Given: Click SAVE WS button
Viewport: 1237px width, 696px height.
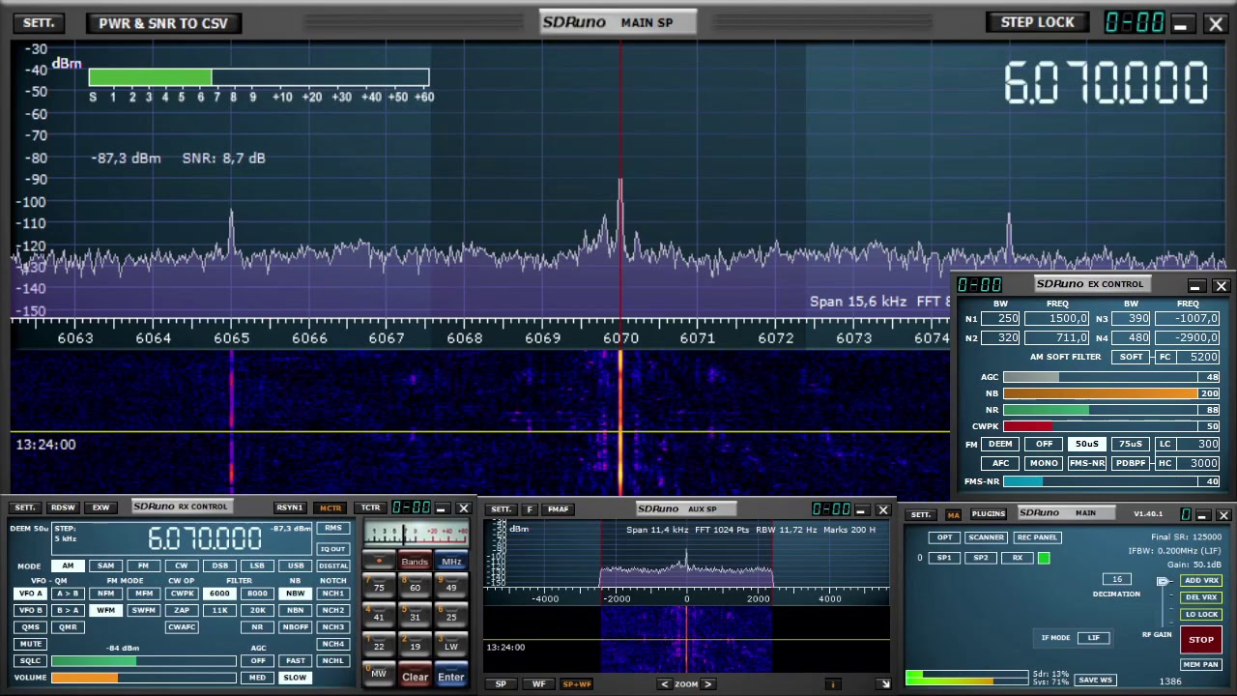Looking at the screenshot, I should pyautogui.click(x=1095, y=681).
